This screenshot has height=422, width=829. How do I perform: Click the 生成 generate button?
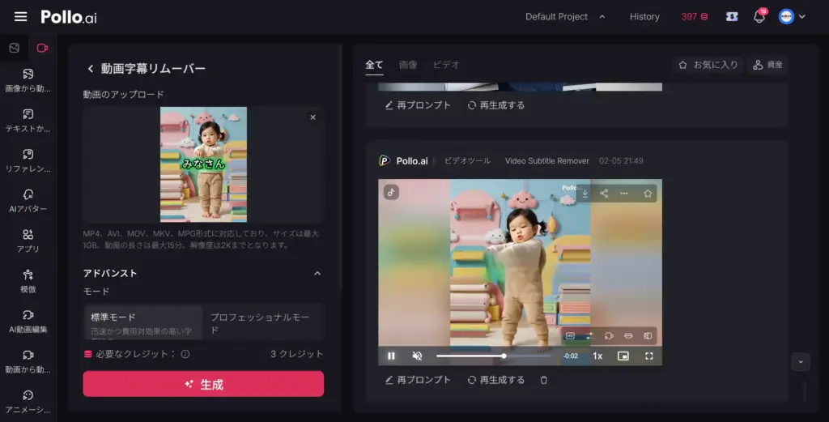coord(203,384)
